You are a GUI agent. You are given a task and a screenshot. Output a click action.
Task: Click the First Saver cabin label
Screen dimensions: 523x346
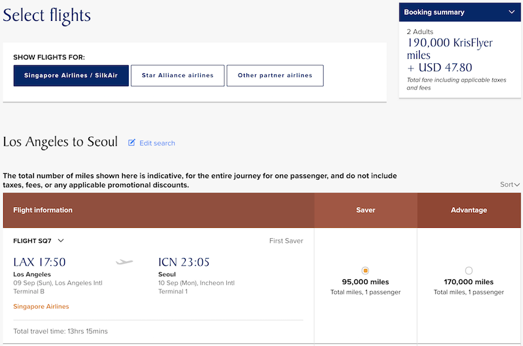point(286,241)
